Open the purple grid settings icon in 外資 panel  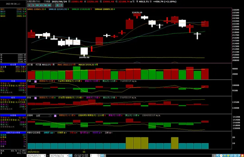[x=36, y=81]
